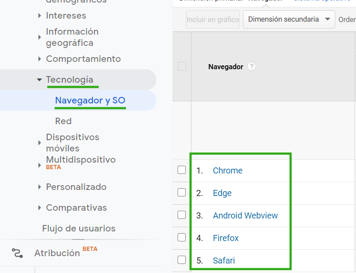
Task: Open the Safari browser link
Action: (x=223, y=260)
